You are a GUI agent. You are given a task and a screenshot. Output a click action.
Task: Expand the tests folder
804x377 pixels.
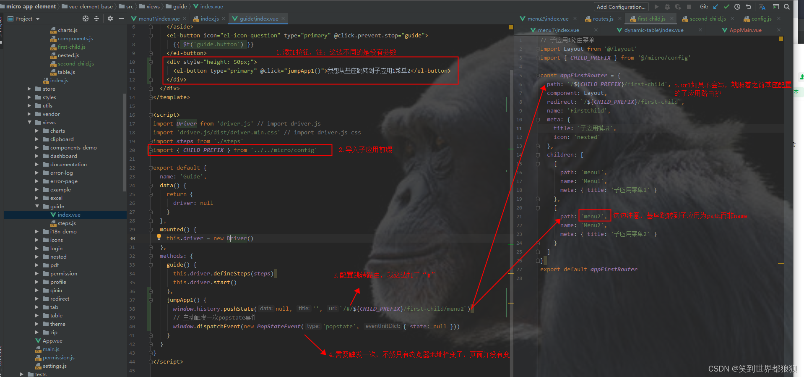pos(22,374)
